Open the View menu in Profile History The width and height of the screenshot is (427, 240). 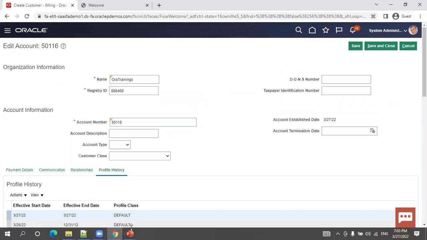pos(37,195)
